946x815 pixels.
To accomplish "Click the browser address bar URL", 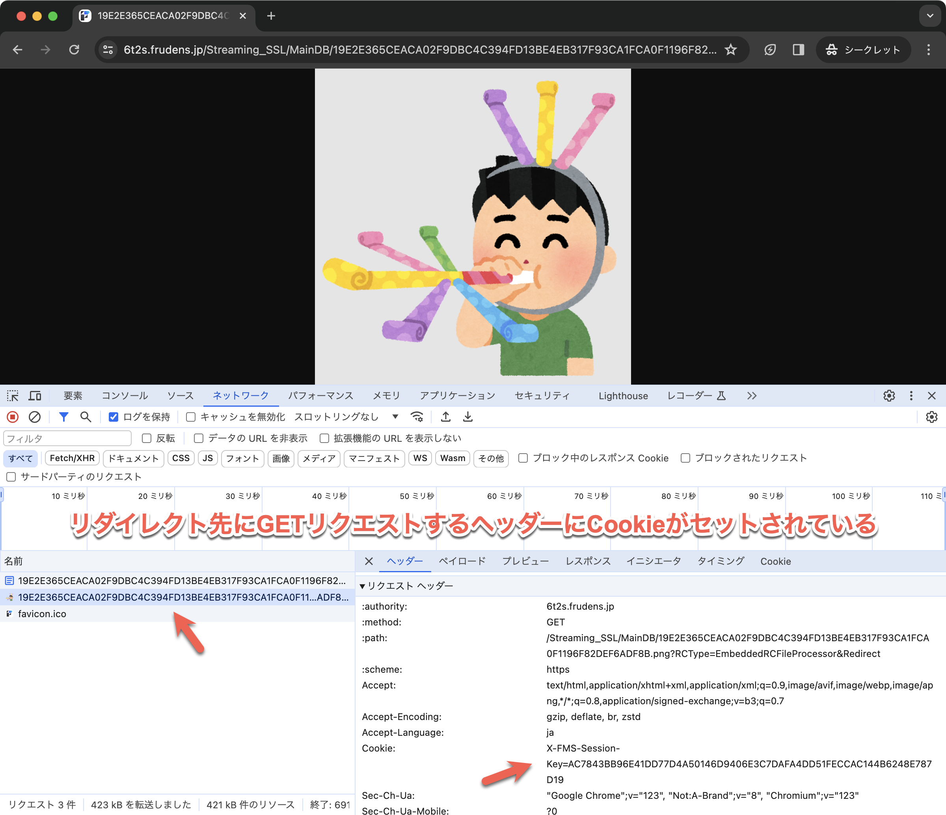I will tap(420, 50).
